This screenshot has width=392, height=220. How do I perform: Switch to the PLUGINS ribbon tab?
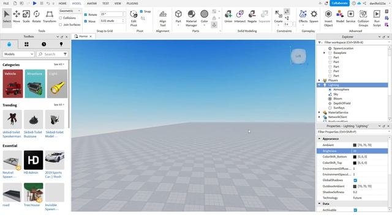tap(132, 4)
